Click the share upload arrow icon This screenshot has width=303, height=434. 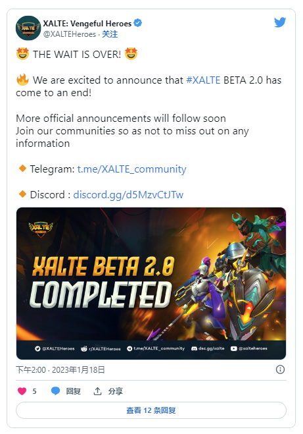click(x=97, y=391)
